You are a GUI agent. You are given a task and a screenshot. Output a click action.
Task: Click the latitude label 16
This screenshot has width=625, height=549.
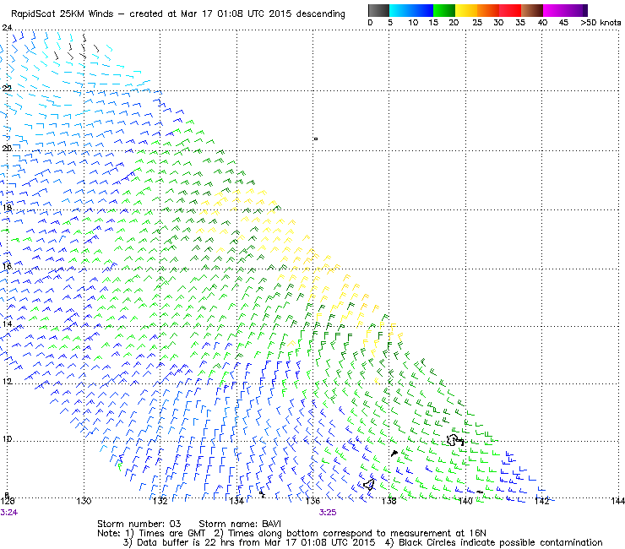[7, 266]
